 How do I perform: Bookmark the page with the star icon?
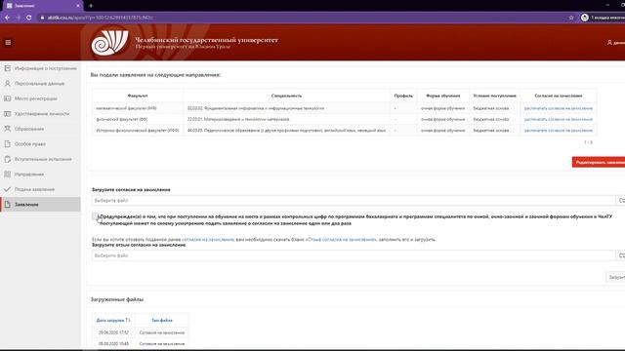(571, 18)
